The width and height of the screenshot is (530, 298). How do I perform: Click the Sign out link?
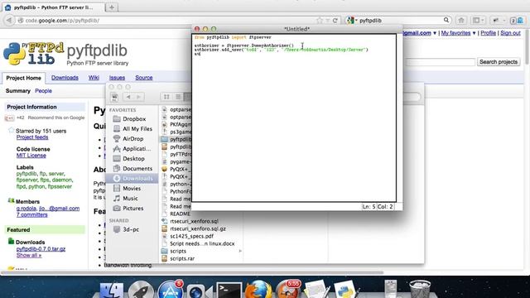510,33
